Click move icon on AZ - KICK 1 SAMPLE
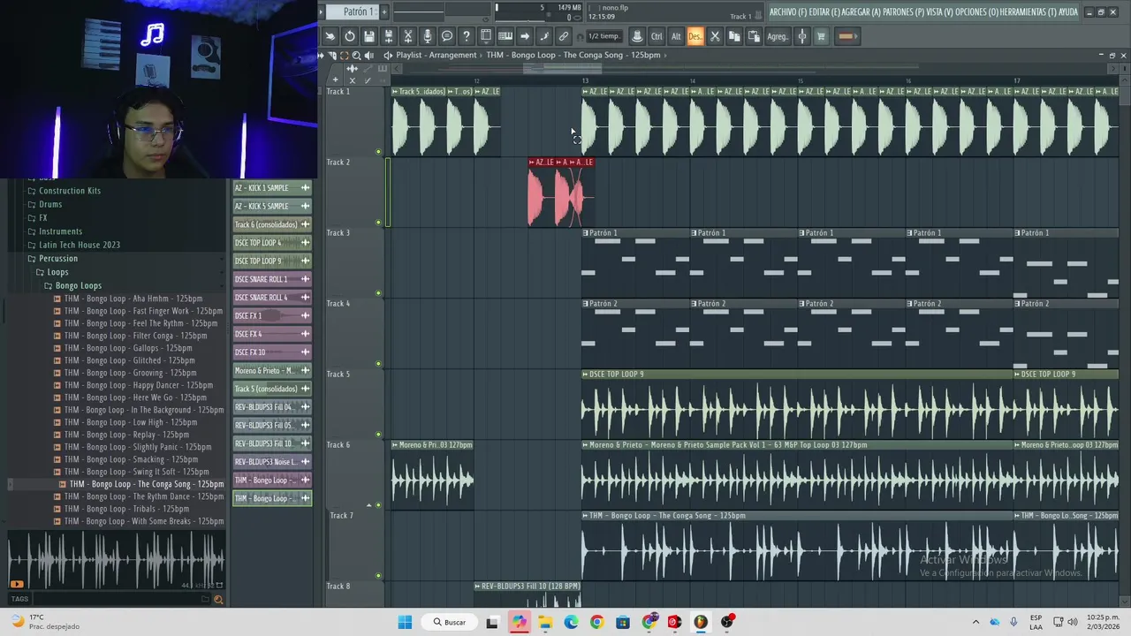 coord(305,187)
